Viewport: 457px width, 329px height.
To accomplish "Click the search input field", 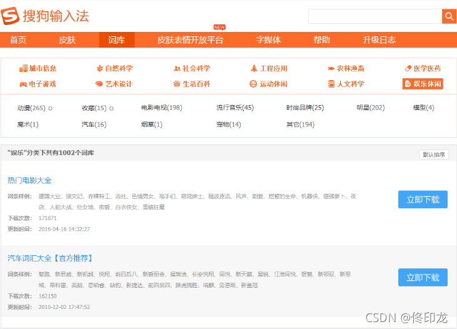I will (375, 16).
